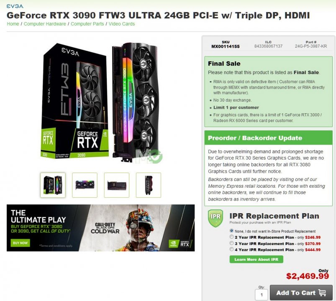336x301 pixels.
Task: Click the Learn More About IPR button
Action: tap(256, 259)
